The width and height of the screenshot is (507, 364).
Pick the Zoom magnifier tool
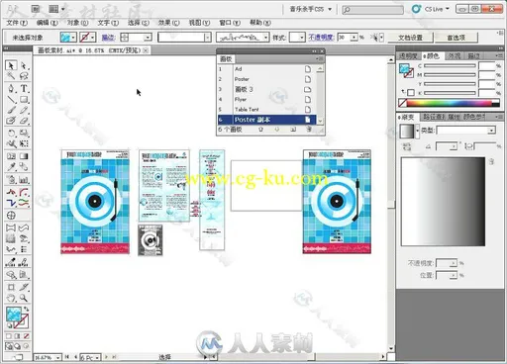(x=24, y=298)
